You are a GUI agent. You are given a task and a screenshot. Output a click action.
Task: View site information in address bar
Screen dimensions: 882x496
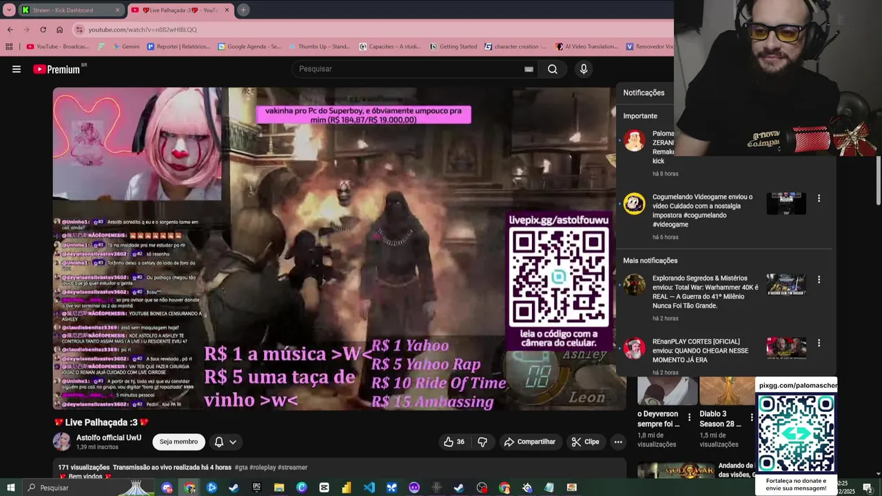point(79,30)
